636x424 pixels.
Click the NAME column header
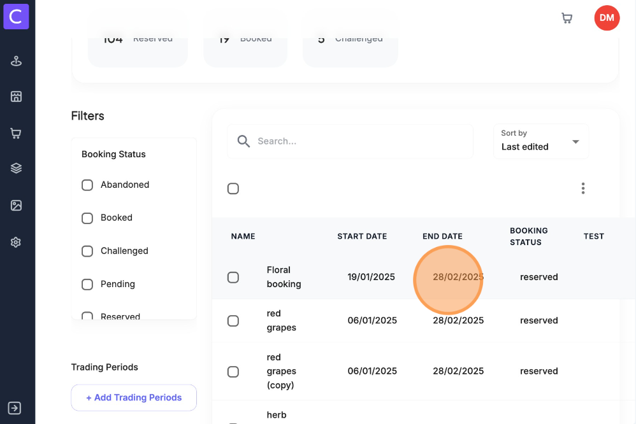[243, 236]
